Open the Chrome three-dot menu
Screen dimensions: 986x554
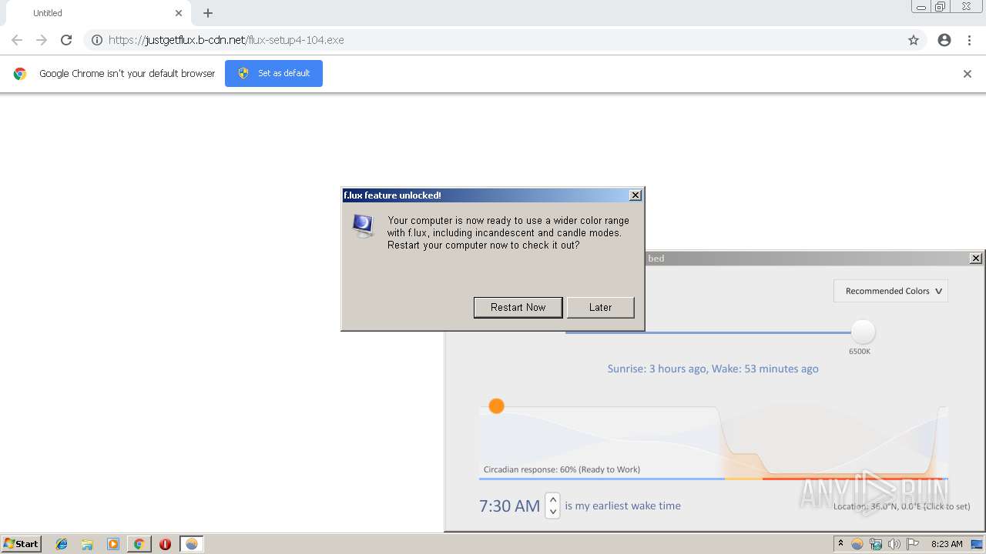click(x=969, y=40)
